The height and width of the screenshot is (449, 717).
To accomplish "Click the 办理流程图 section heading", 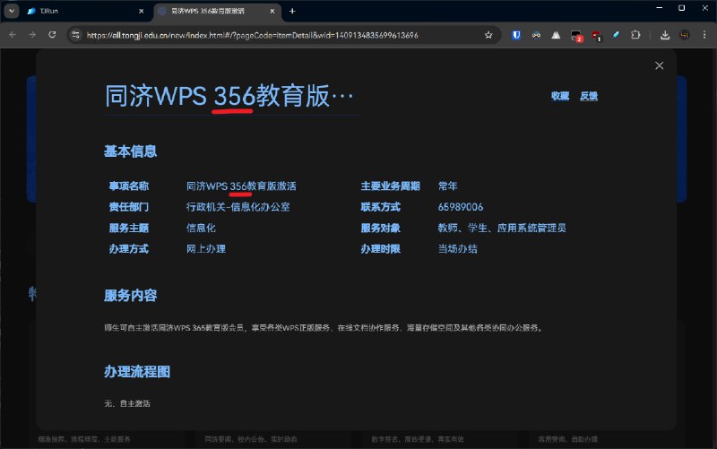I will 137,372.
